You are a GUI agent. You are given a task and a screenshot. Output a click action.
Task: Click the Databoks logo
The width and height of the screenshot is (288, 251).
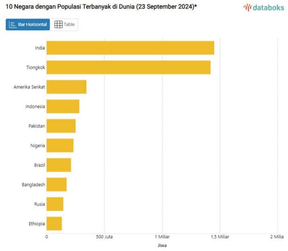click(x=264, y=7)
